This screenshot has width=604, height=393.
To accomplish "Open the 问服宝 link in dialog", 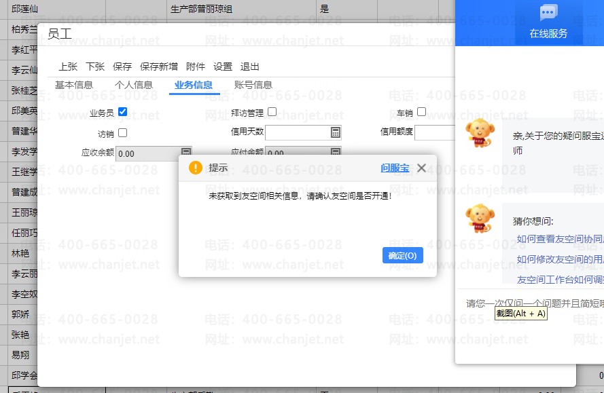I will [395, 168].
